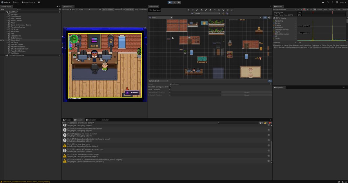Go to next frame in Profiler
The width and height of the screenshot is (348, 183).
pyautogui.click(x=311, y=9)
